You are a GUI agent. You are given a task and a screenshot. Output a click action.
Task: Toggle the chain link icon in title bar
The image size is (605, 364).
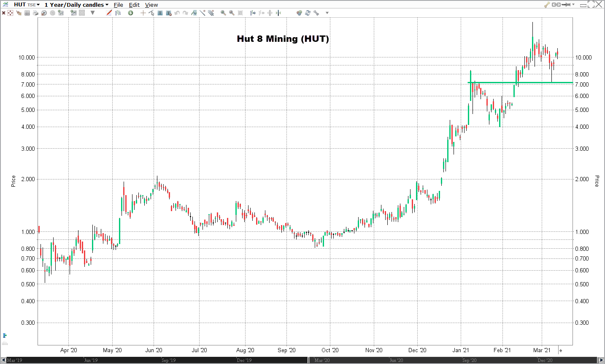(556, 5)
